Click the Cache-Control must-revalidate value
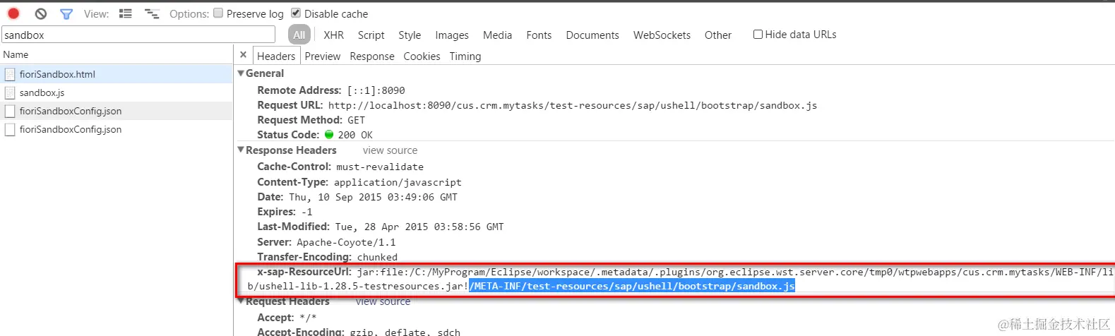The height and width of the screenshot is (336, 1115). point(380,167)
